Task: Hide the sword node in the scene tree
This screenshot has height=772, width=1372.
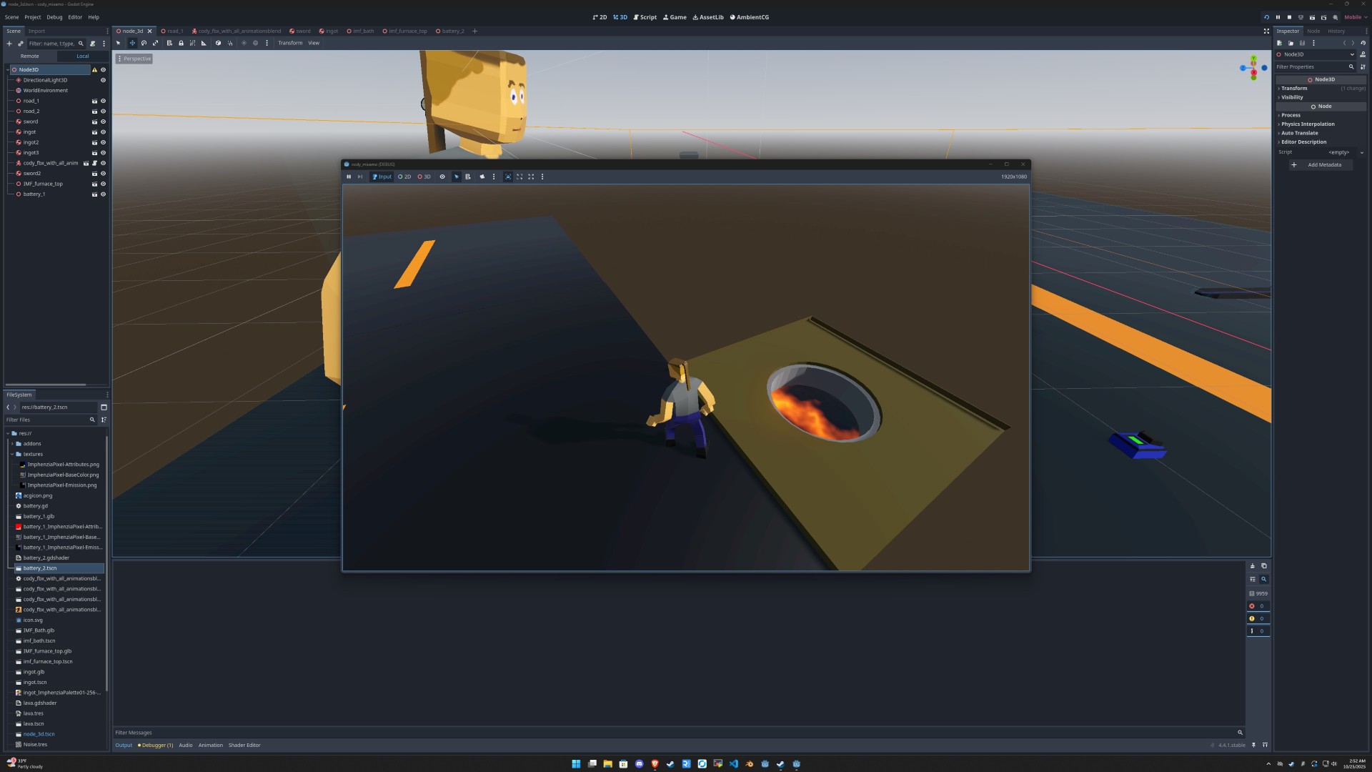Action: (103, 122)
